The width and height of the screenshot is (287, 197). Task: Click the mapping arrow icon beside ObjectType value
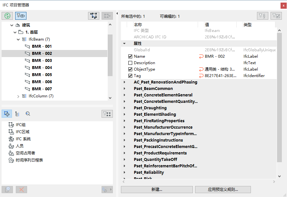pyautogui.click(x=201, y=69)
